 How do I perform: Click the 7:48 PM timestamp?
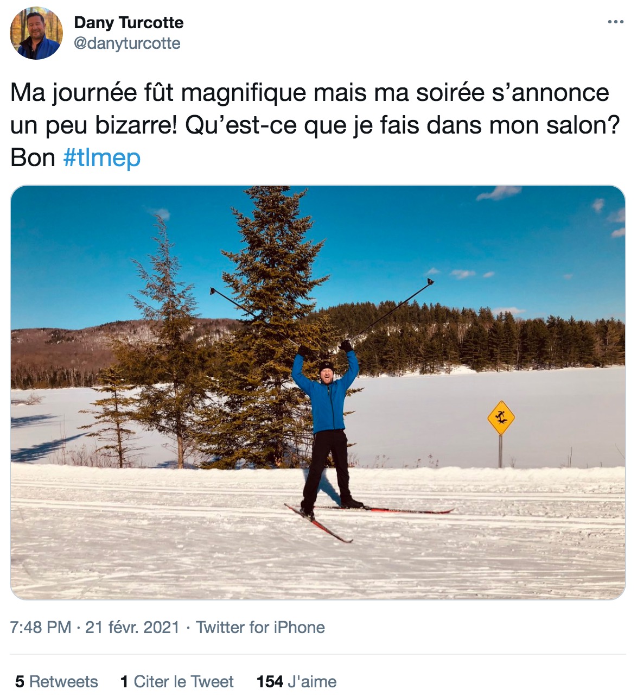pos(41,627)
